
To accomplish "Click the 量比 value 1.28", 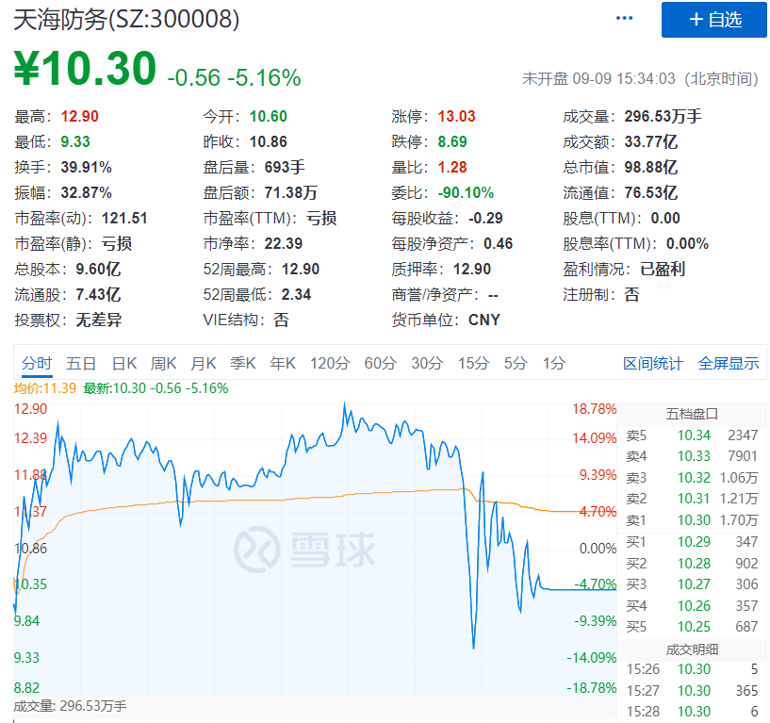I will click(452, 168).
